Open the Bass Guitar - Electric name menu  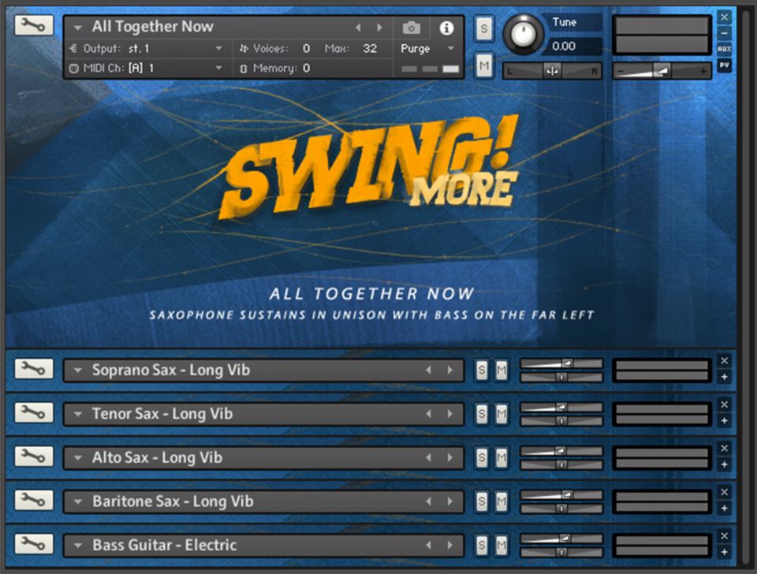click(x=78, y=546)
